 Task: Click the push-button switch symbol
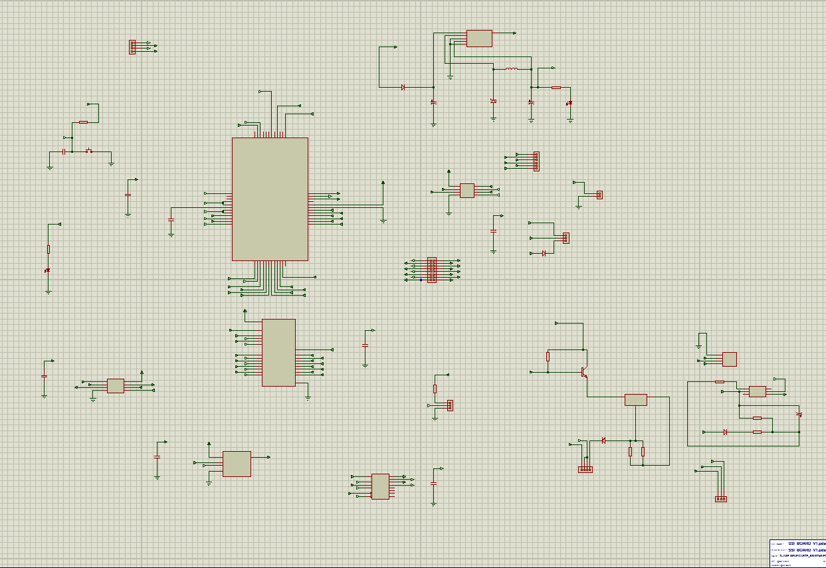pos(88,151)
